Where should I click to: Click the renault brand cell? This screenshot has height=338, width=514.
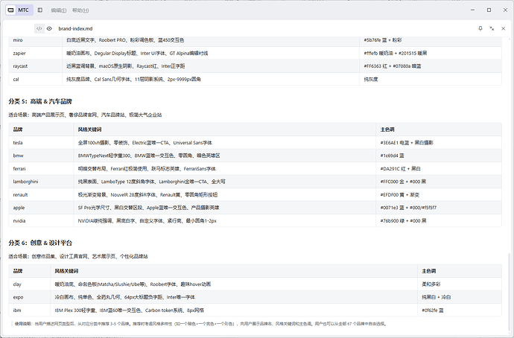pyautogui.click(x=41, y=194)
